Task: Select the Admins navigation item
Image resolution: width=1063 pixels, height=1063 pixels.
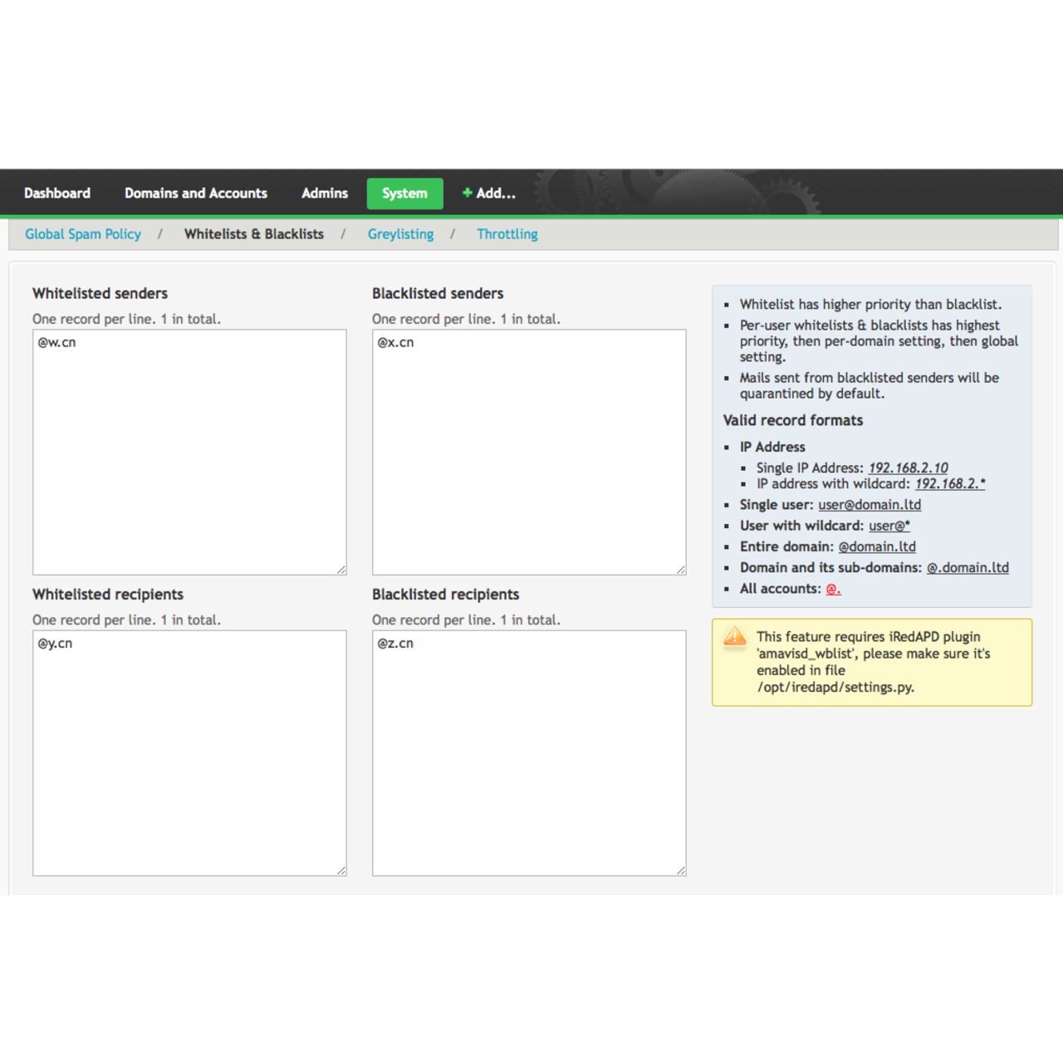Action: click(x=324, y=193)
